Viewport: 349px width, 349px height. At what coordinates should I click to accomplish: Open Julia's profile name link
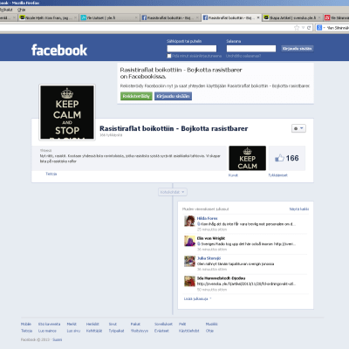(x=209, y=258)
